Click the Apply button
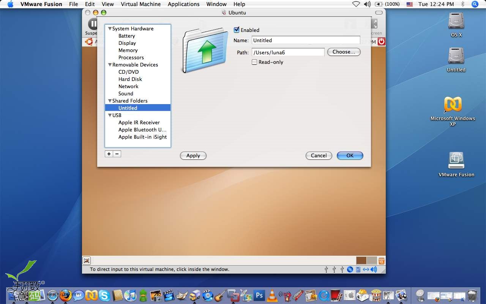Image resolution: width=486 pixels, height=304 pixels. click(193, 155)
